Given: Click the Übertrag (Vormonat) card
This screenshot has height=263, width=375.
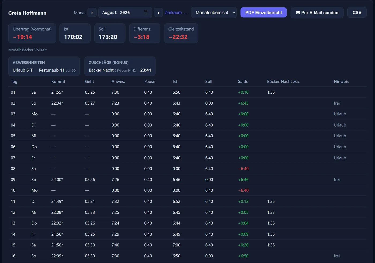Looking at the screenshot, I should pos(32,33).
